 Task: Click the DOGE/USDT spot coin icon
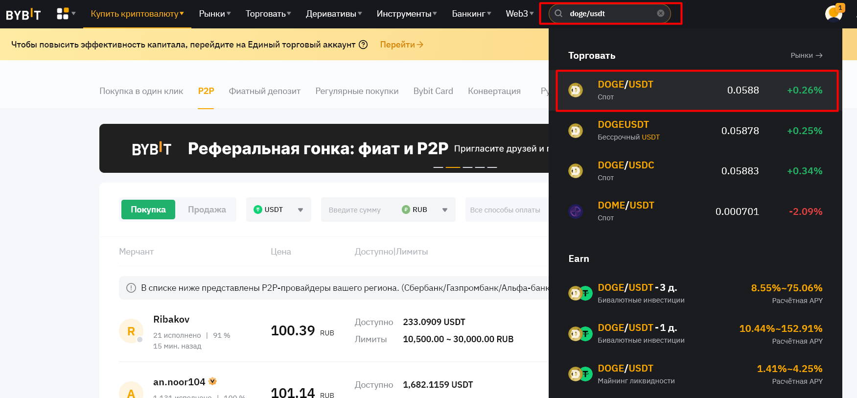pos(576,90)
